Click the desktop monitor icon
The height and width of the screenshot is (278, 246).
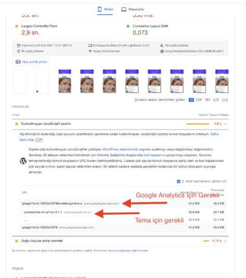124,9
